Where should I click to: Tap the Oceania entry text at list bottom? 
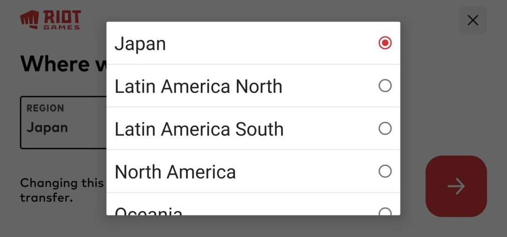[148, 212]
